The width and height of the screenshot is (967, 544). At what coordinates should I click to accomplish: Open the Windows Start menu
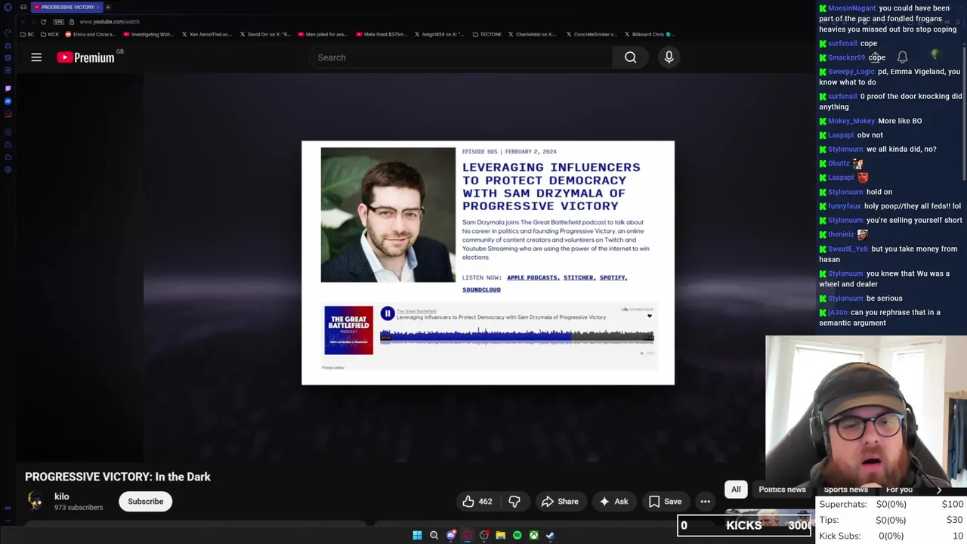(x=417, y=536)
